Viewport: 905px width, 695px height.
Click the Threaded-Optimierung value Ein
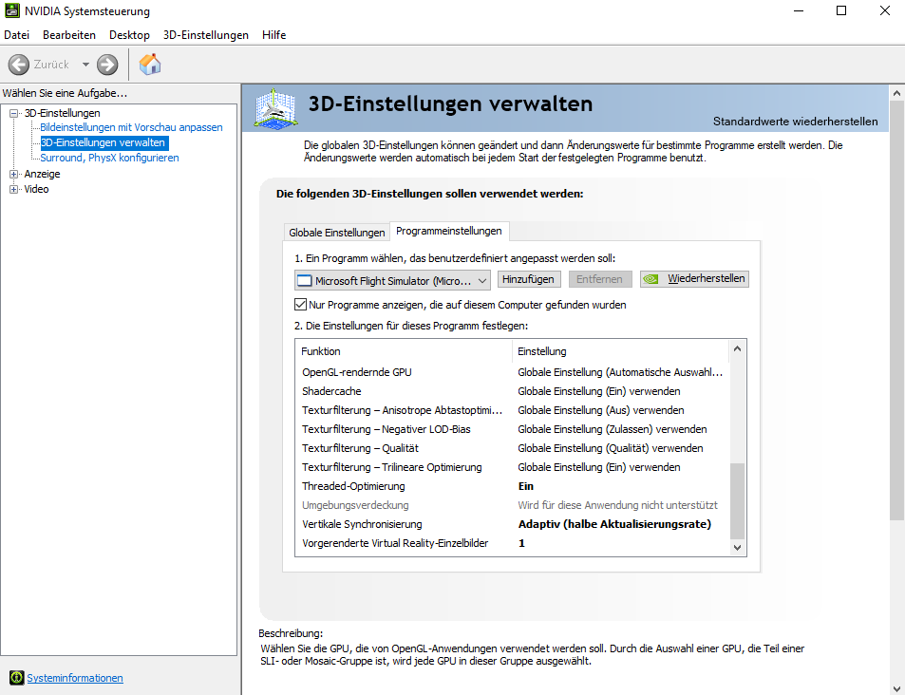coord(526,486)
